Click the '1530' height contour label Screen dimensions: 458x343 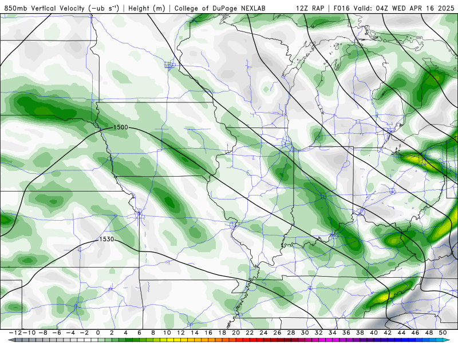(106, 239)
